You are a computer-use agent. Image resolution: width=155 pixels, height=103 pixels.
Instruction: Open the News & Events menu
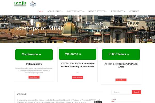click(x=97, y=11)
